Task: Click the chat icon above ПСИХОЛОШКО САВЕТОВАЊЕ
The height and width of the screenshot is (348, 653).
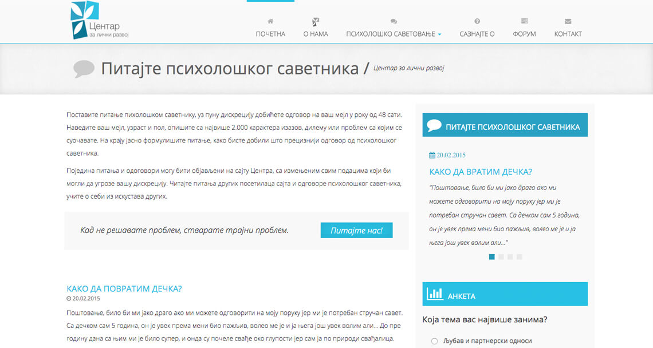Action: coord(394,21)
